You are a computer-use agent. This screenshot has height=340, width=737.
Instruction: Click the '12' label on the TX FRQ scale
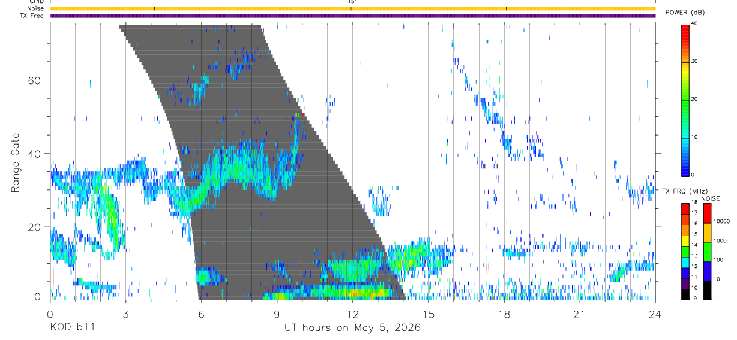click(694, 266)
